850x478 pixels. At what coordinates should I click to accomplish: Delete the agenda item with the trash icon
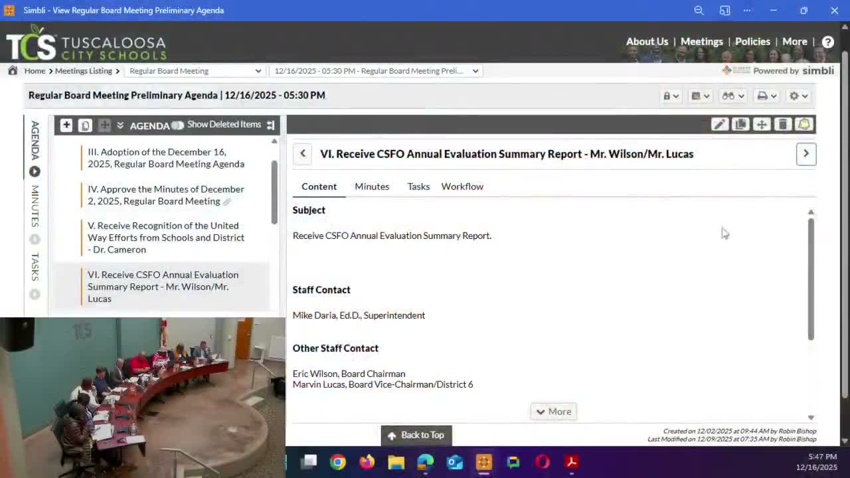click(783, 124)
